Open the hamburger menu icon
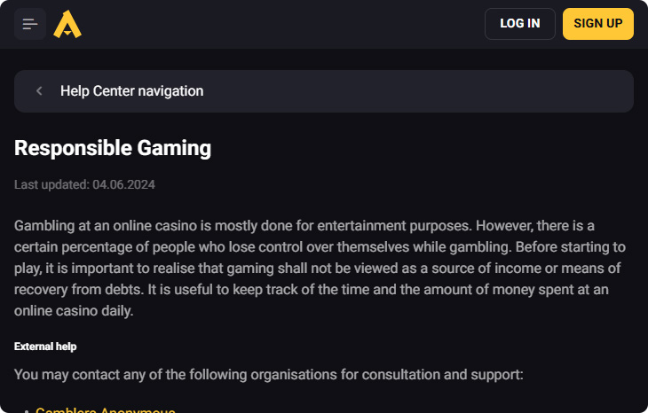The height and width of the screenshot is (413, 648). click(x=30, y=24)
